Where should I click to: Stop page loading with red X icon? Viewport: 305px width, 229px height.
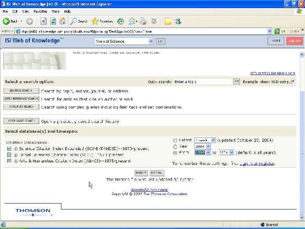(44, 21)
